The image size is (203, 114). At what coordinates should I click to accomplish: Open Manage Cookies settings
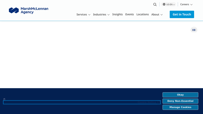180,107
